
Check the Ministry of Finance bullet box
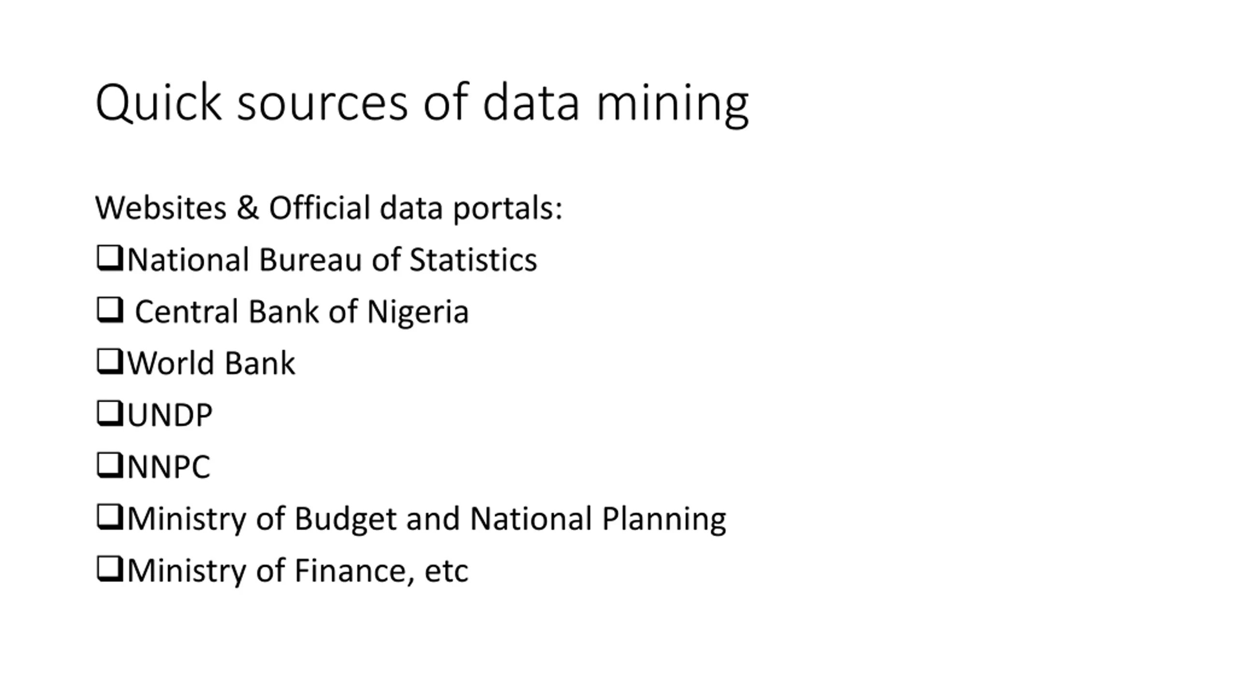point(110,569)
